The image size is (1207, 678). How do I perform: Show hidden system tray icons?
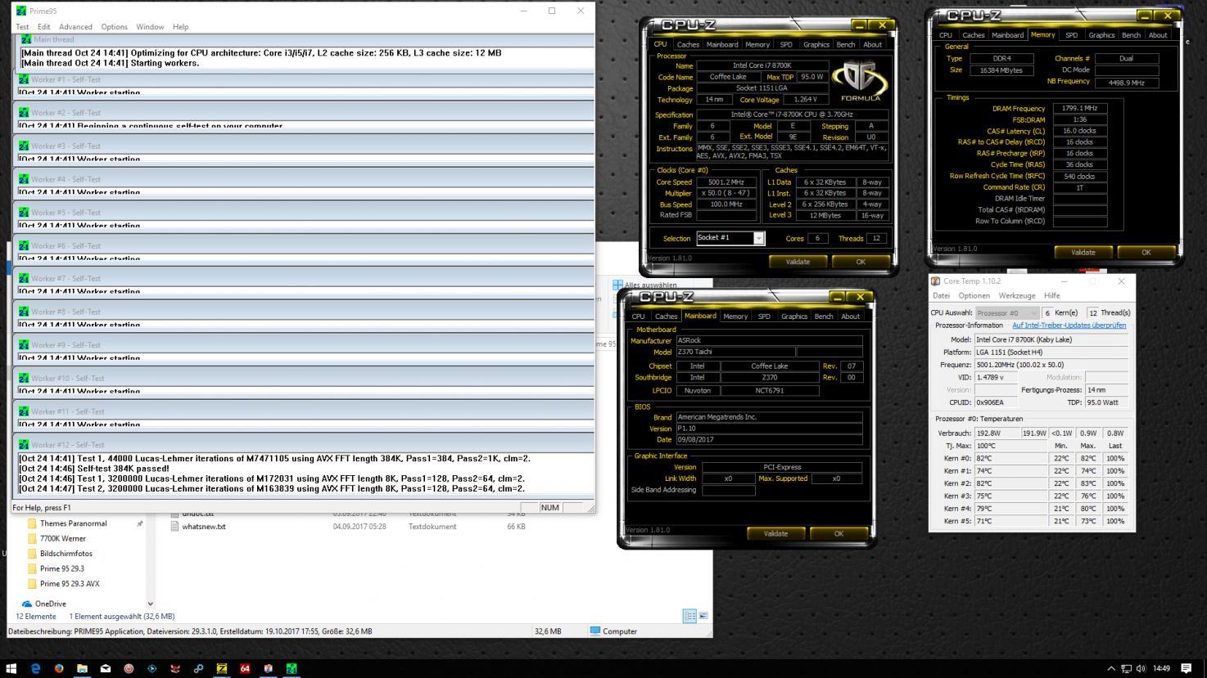(x=1111, y=668)
